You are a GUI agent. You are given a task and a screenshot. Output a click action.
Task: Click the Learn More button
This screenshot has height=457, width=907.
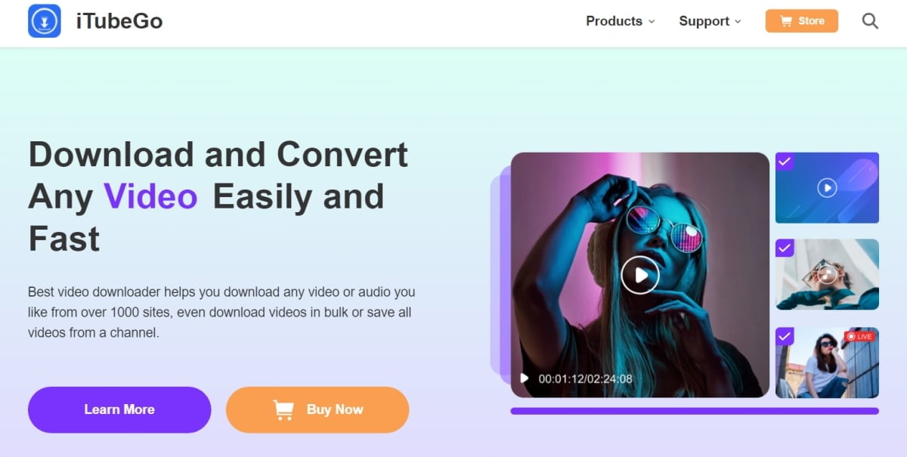(119, 409)
